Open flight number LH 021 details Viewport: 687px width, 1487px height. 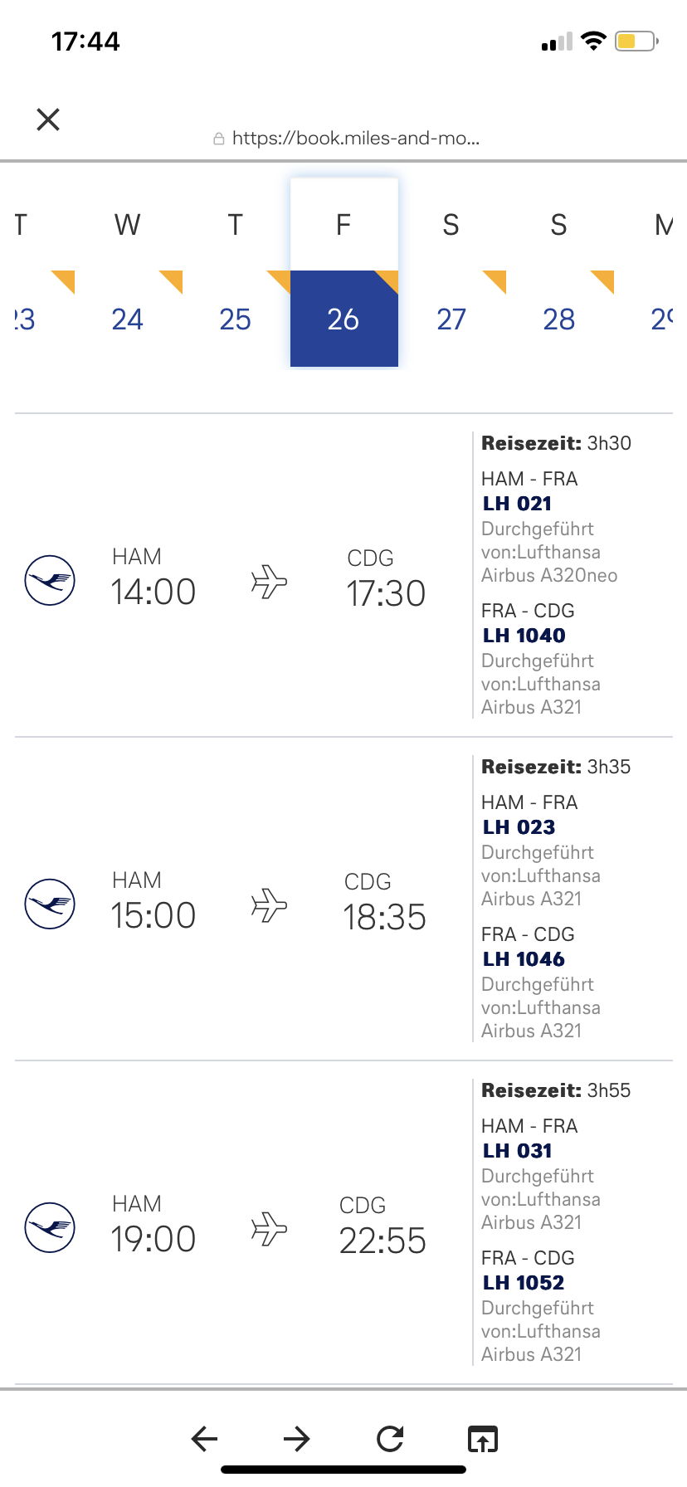[x=517, y=504]
